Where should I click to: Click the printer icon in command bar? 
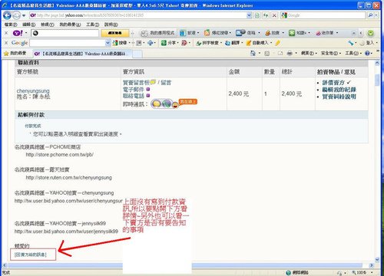point(290,54)
